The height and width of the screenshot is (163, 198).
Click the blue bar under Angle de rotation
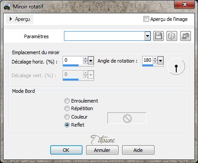[148, 65]
